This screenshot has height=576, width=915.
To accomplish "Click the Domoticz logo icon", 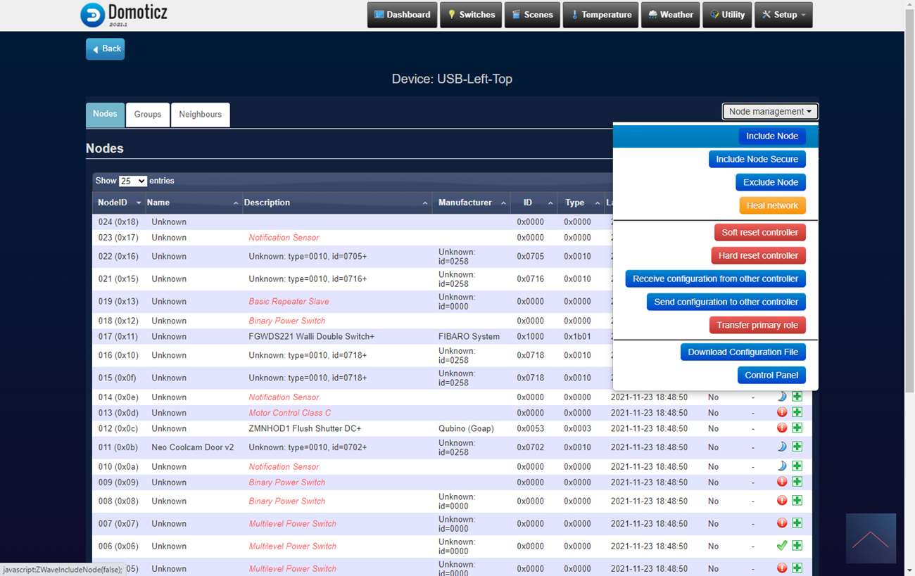I will click(x=92, y=15).
